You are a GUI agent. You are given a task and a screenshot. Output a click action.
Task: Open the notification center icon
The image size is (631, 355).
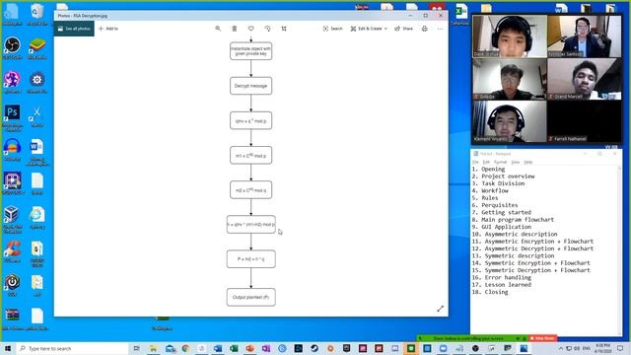620,348
